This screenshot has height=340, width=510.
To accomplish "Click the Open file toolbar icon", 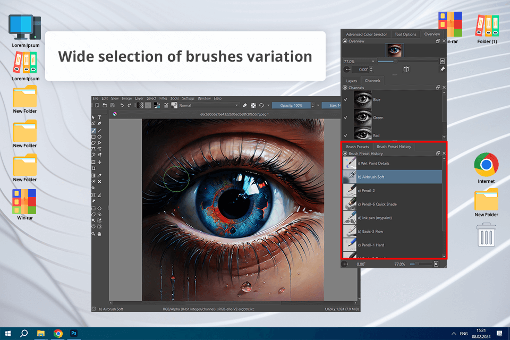I will 105,105.
